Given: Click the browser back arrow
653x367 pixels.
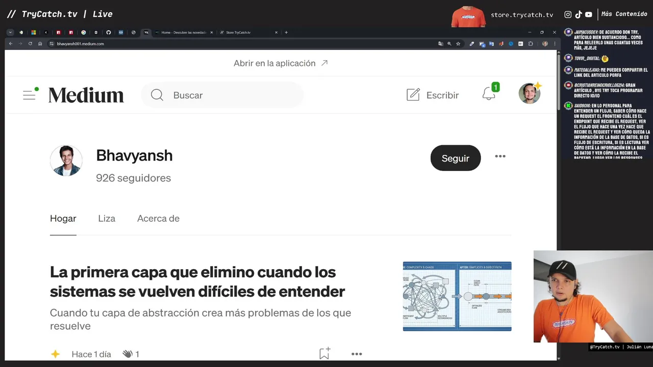Looking at the screenshot, I should [11, 44].
